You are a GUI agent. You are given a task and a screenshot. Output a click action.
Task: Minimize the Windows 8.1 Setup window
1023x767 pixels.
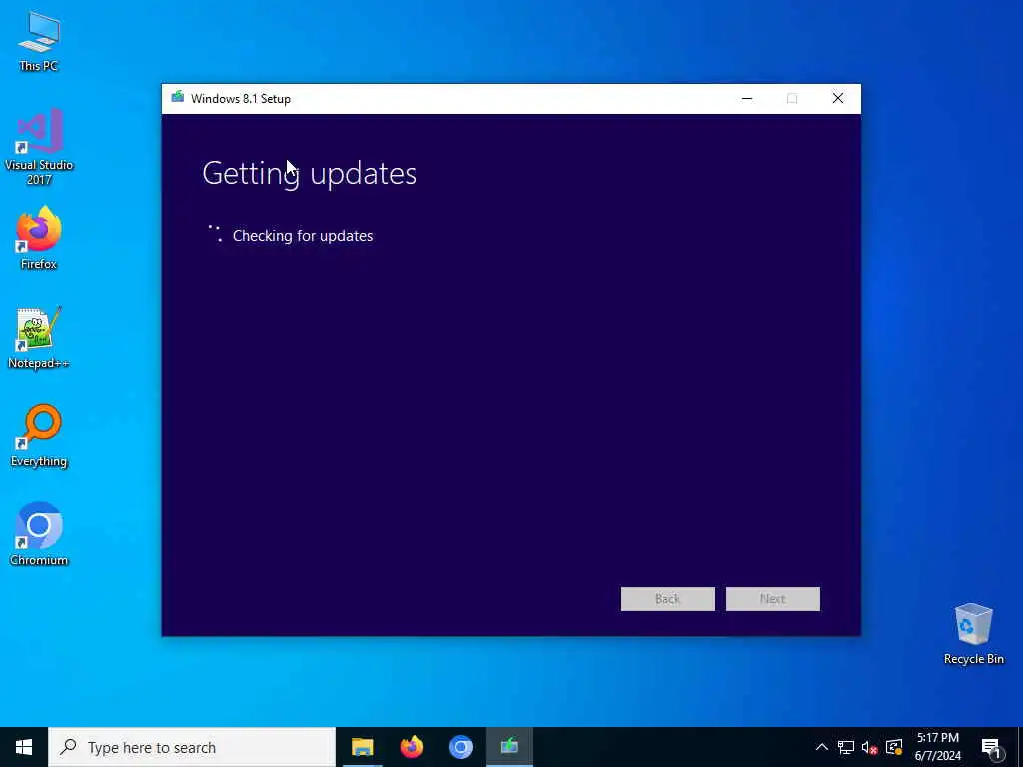coord(747,99)
